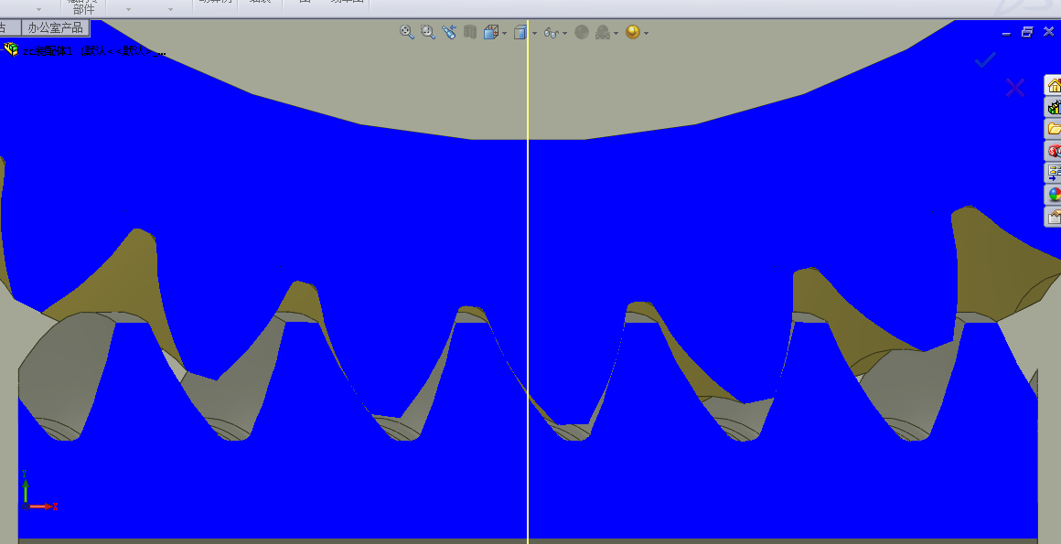Expand the Apply Scene dropdown arrow
This screenshot has height=544, width=1061.
coord(616,33)
